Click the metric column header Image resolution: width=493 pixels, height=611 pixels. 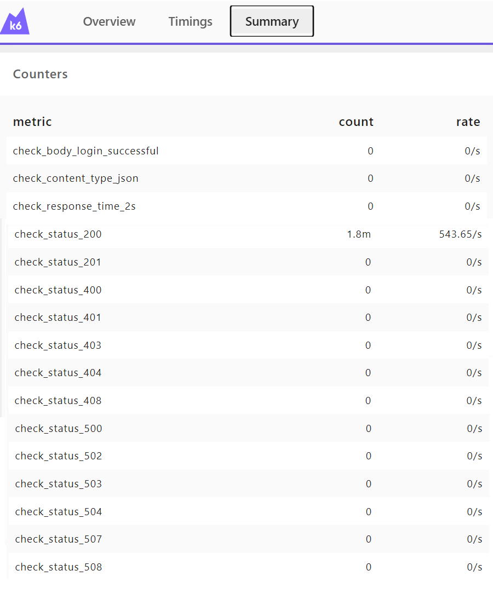[32, 122]
